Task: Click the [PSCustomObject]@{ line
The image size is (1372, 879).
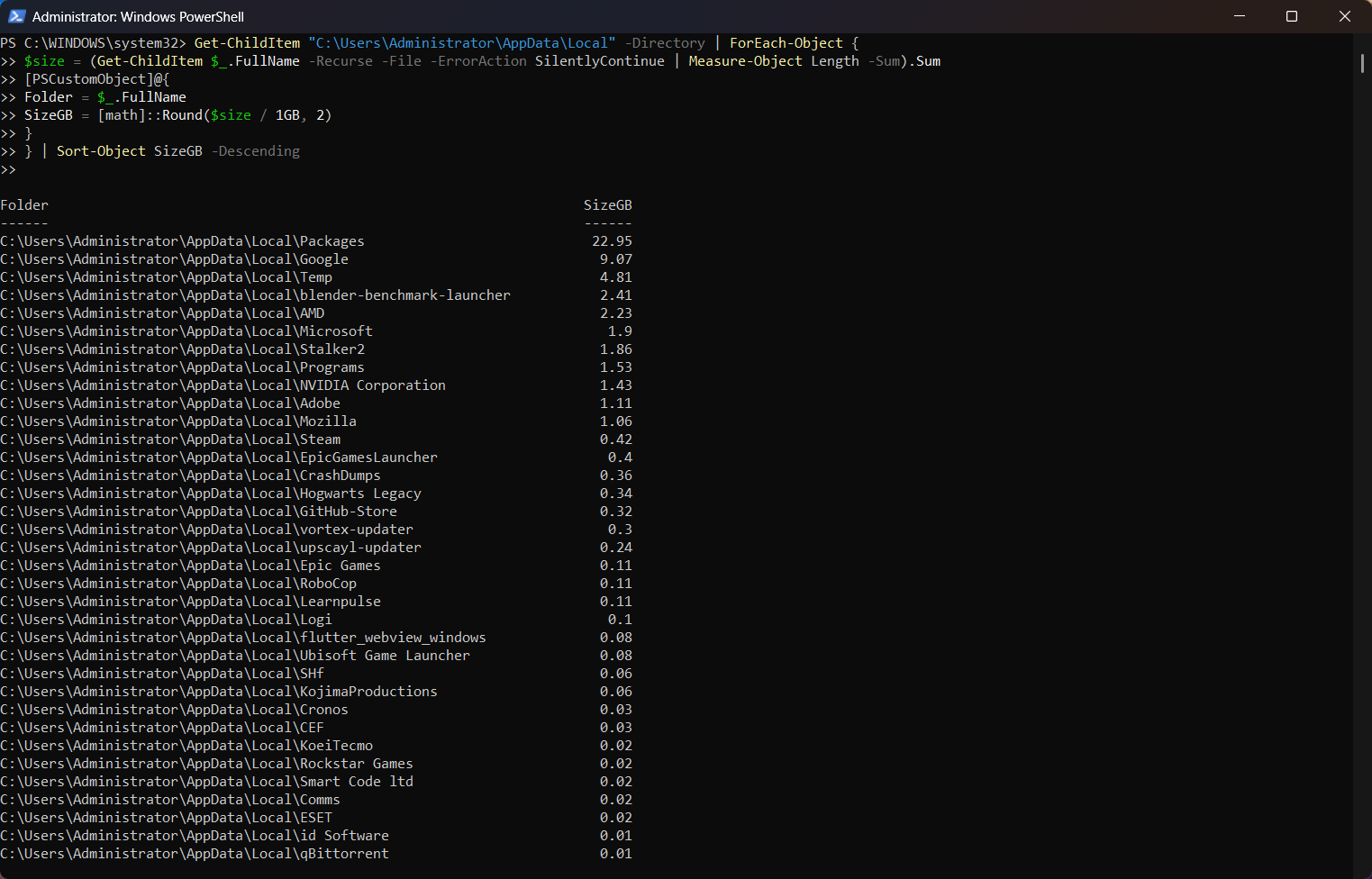Action: [85, 79]
